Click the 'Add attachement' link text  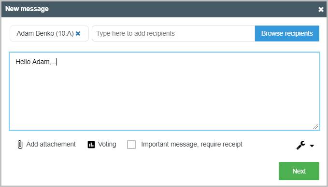51,144
